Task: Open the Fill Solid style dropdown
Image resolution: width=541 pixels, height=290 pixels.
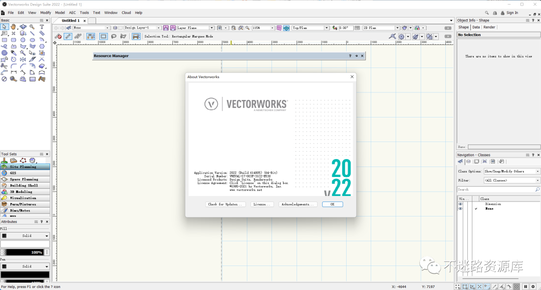Action: click(25, 236)
